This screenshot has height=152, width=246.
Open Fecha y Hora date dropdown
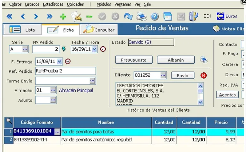coord(94,49)
